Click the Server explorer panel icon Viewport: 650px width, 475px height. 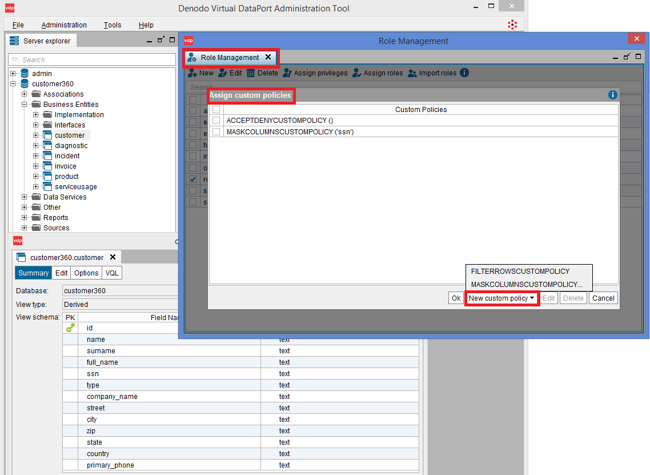[14, 41]
